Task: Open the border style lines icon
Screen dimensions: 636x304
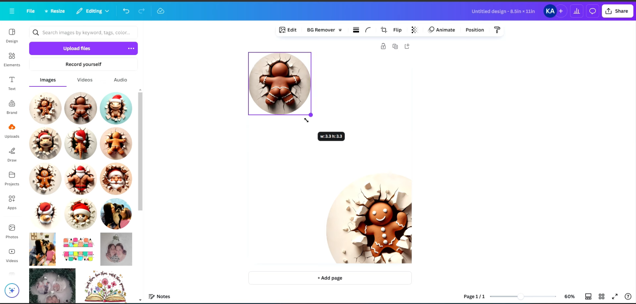Action: click(x=356, y=30)
